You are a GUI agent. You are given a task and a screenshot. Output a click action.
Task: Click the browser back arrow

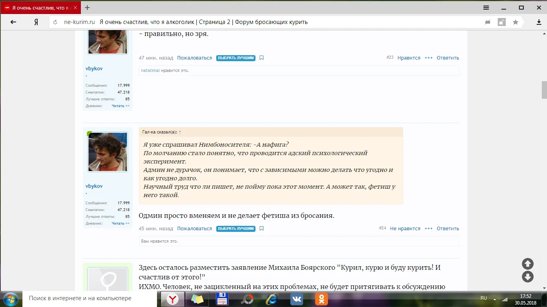(13, 22)
